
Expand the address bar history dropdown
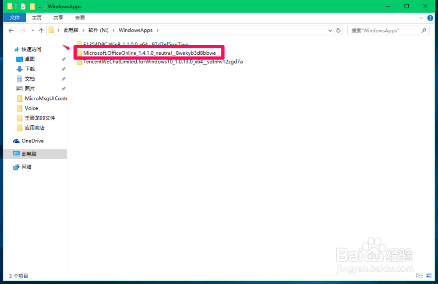[330, 31]
